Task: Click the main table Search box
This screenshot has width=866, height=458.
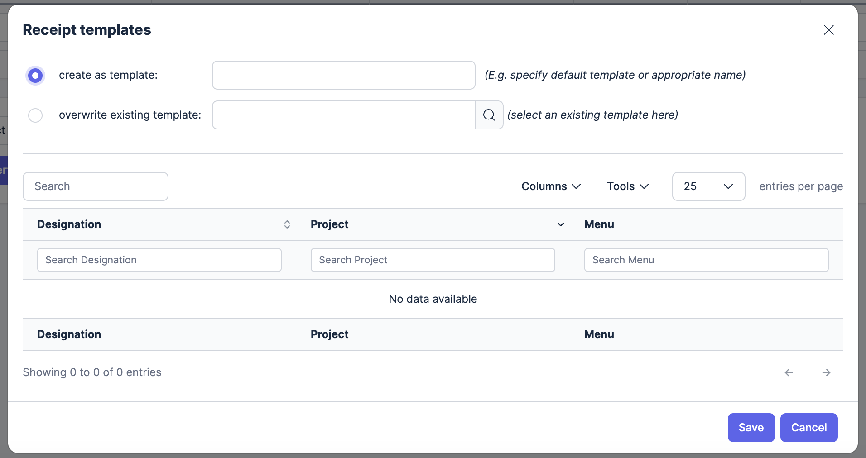Action: [96, 186]
